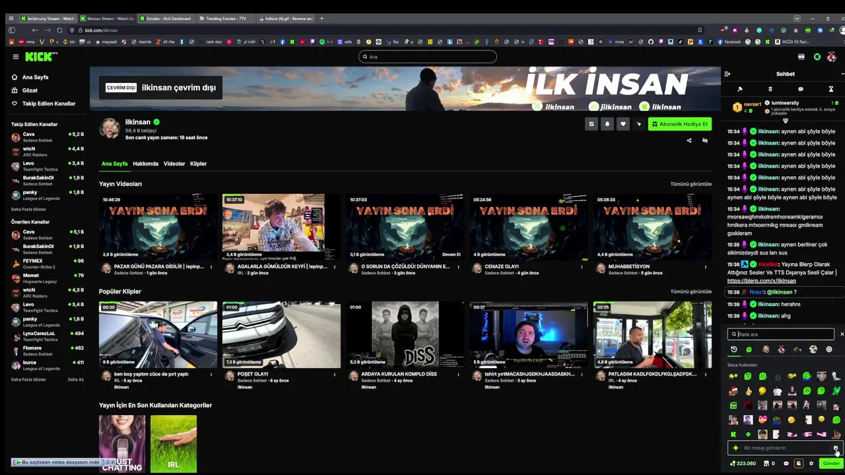Click the shop icon with 0 count
This screenshot has height=475, width=845.
tap(768, 463)
